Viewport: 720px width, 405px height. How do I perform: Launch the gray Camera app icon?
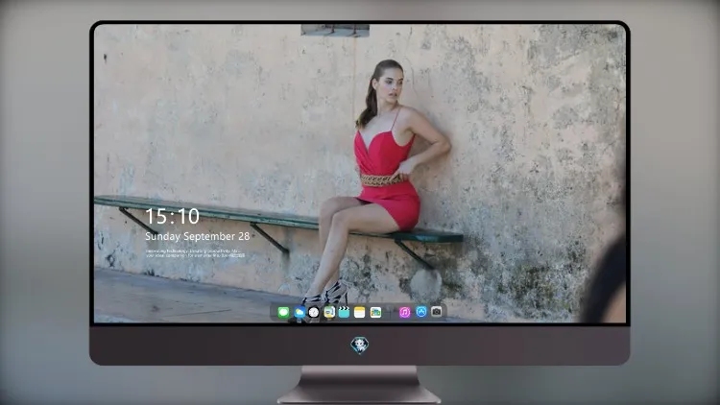point(436,312)
